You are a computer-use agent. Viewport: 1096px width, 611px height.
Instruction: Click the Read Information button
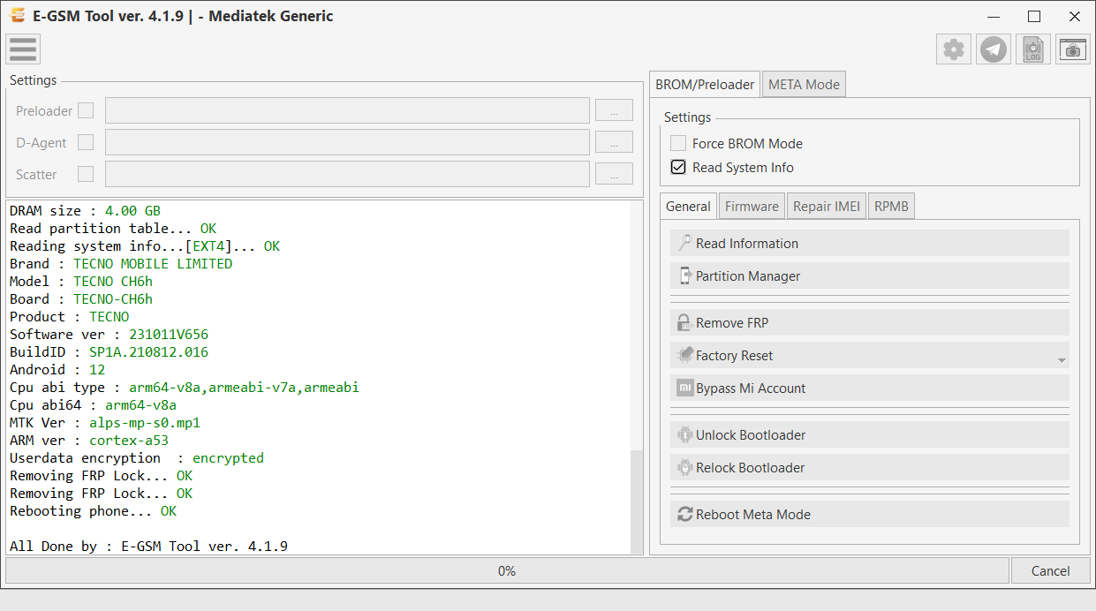coord(870,243)
